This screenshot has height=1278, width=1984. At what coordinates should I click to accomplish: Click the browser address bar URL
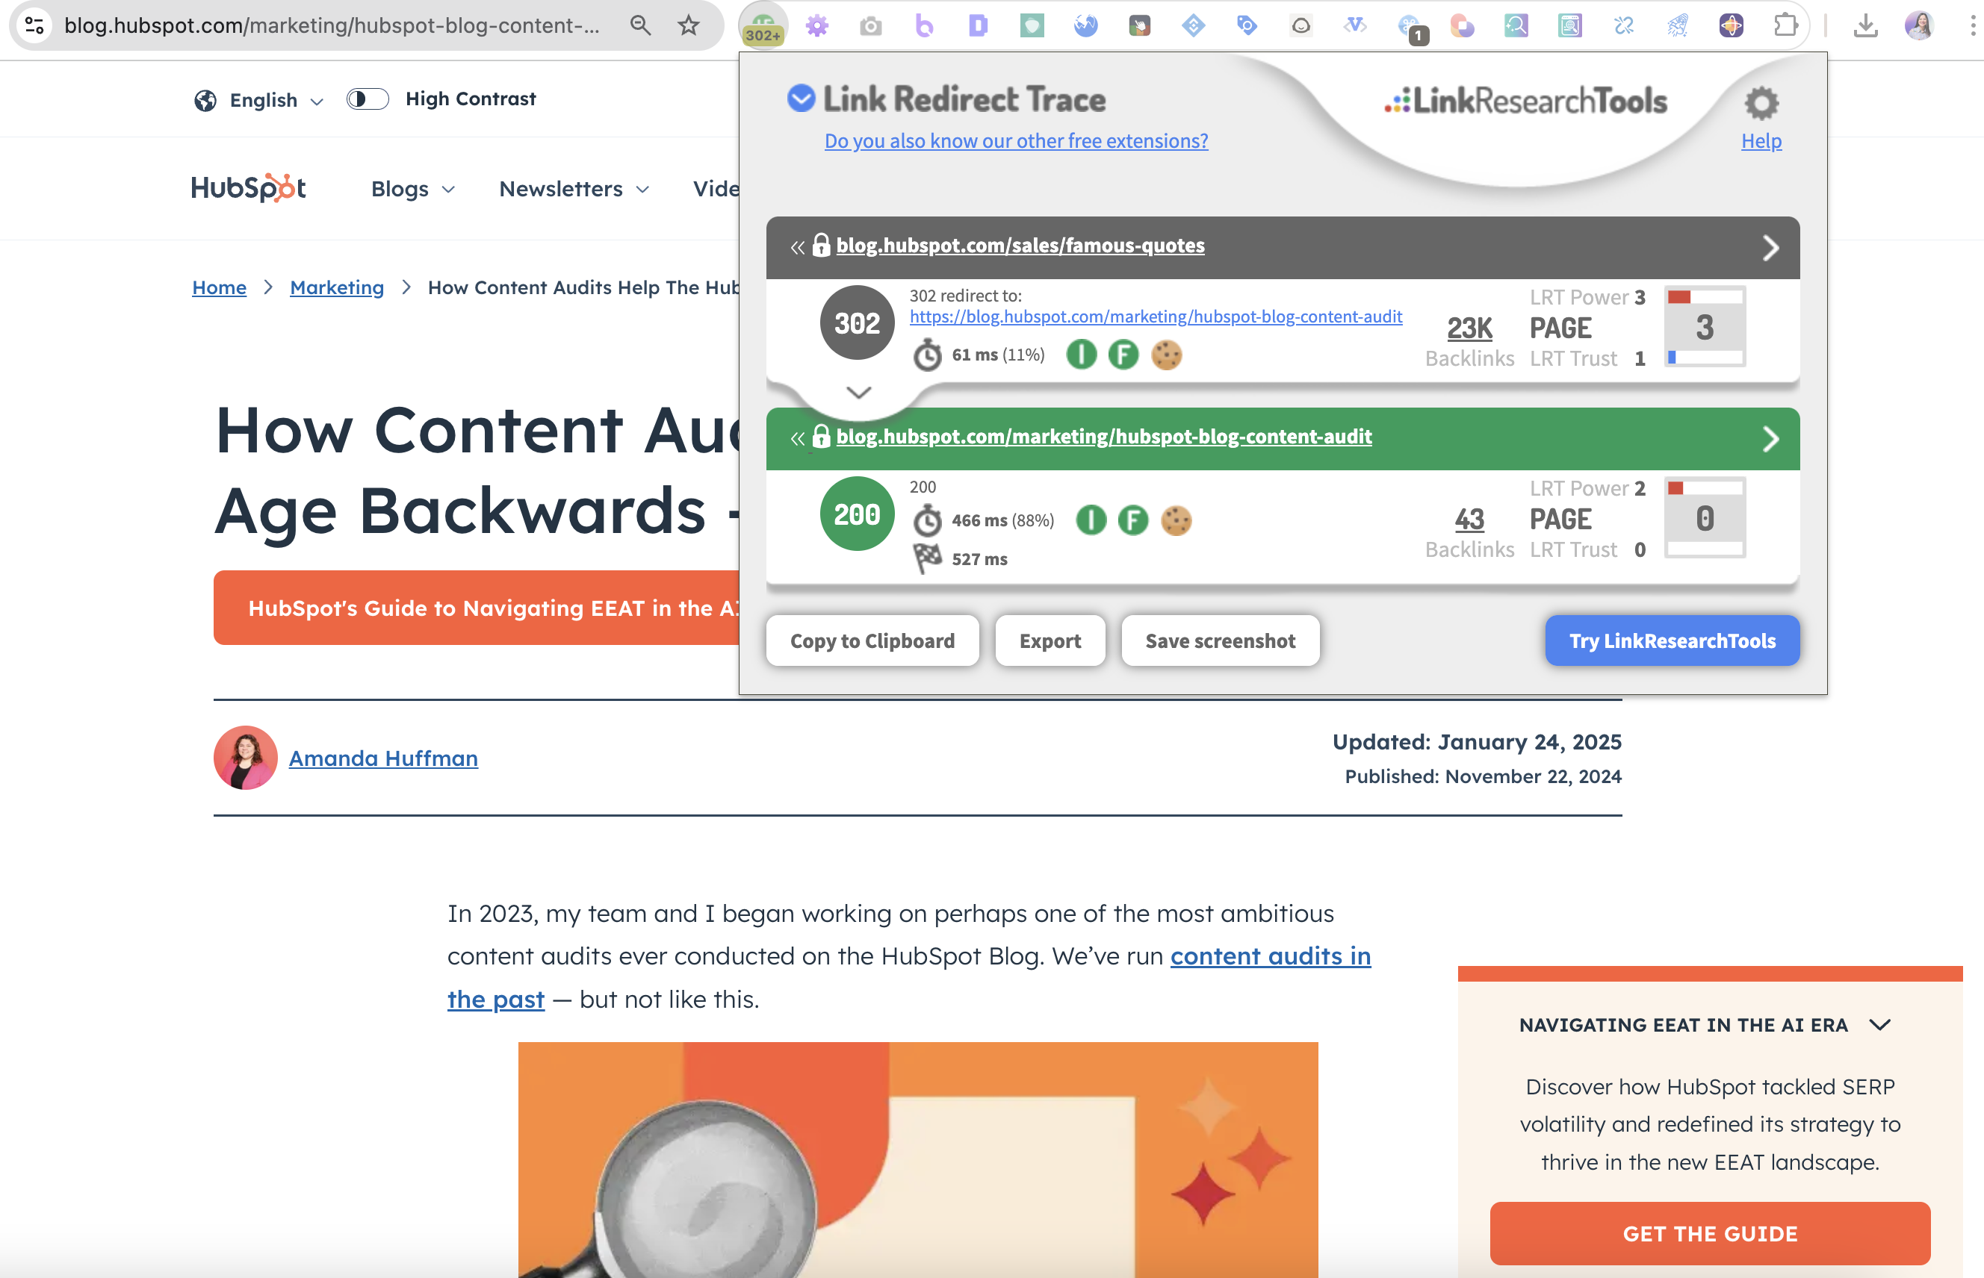(x=332, y=25)
